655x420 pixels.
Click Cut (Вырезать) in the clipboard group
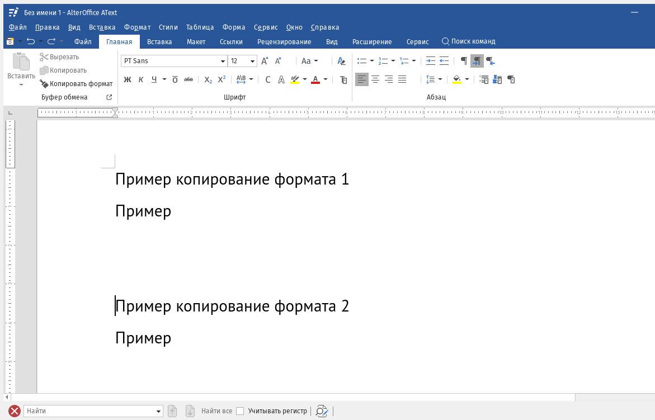59,57
